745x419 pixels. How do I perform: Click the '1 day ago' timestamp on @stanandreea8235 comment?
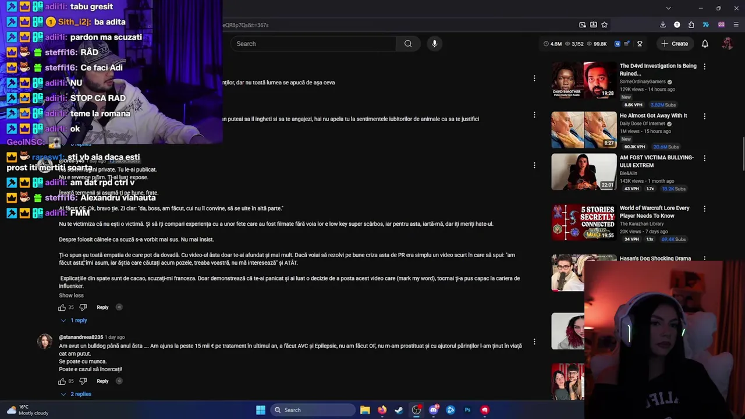coord(115,337)
